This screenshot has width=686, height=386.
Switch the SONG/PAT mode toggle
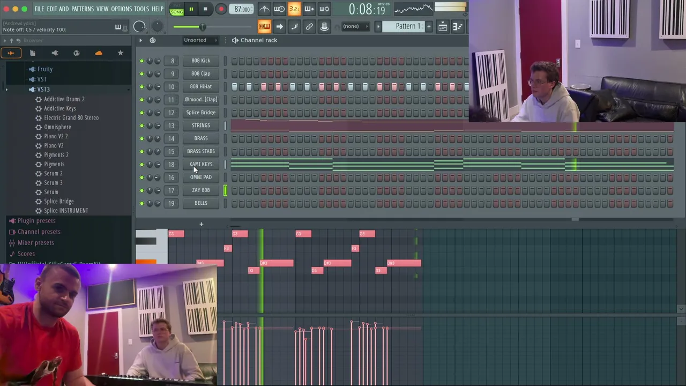tap(177, 9)
